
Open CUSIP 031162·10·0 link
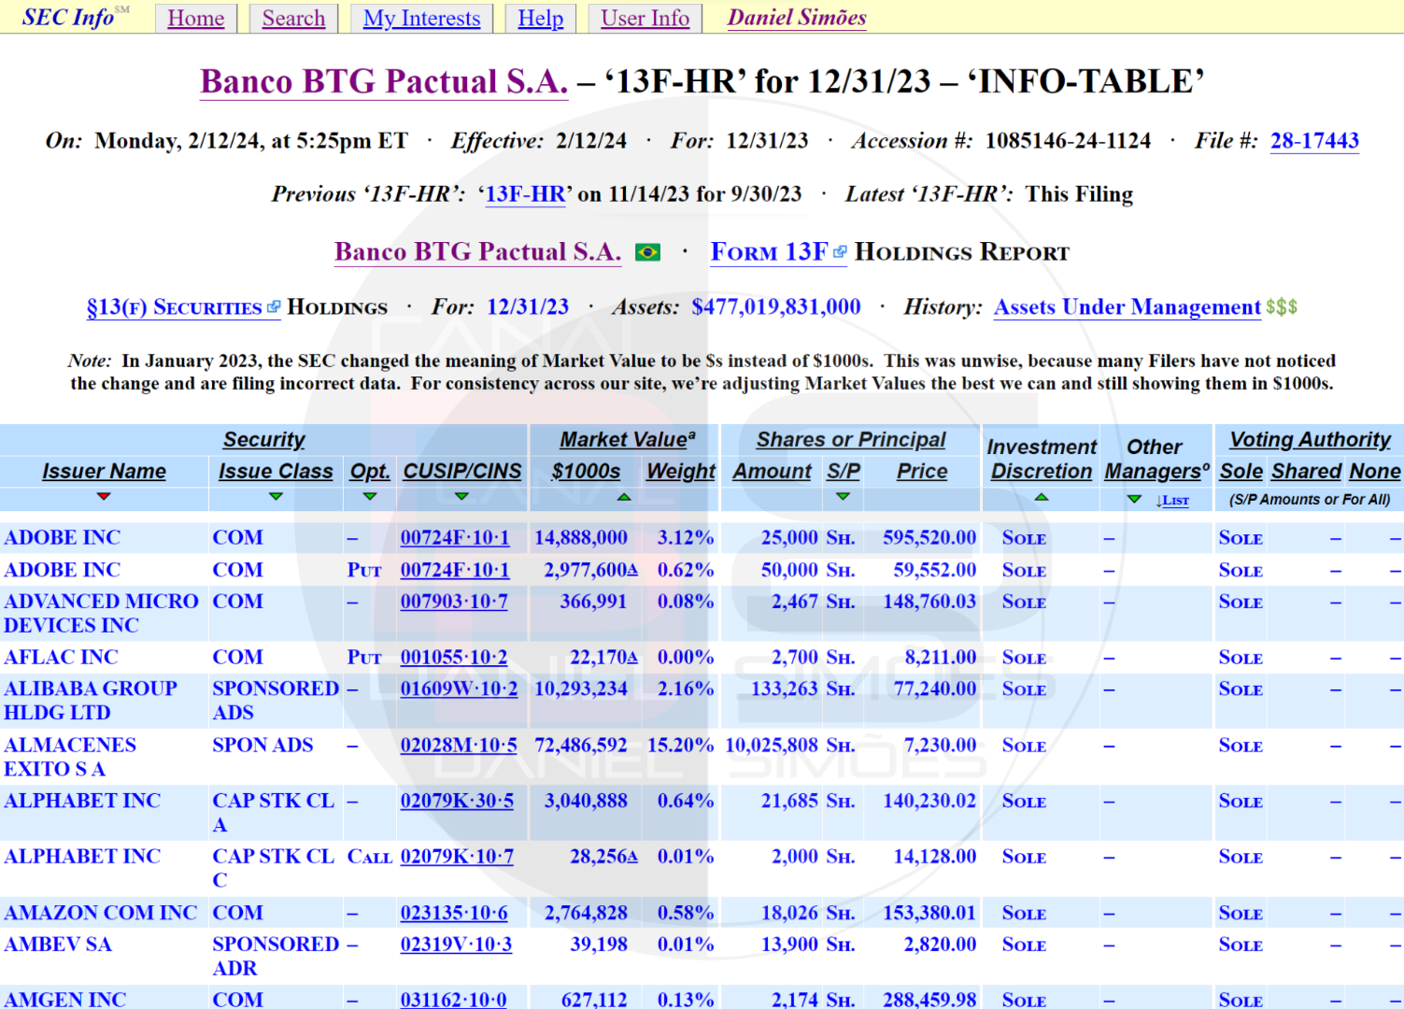coord(454,999)
